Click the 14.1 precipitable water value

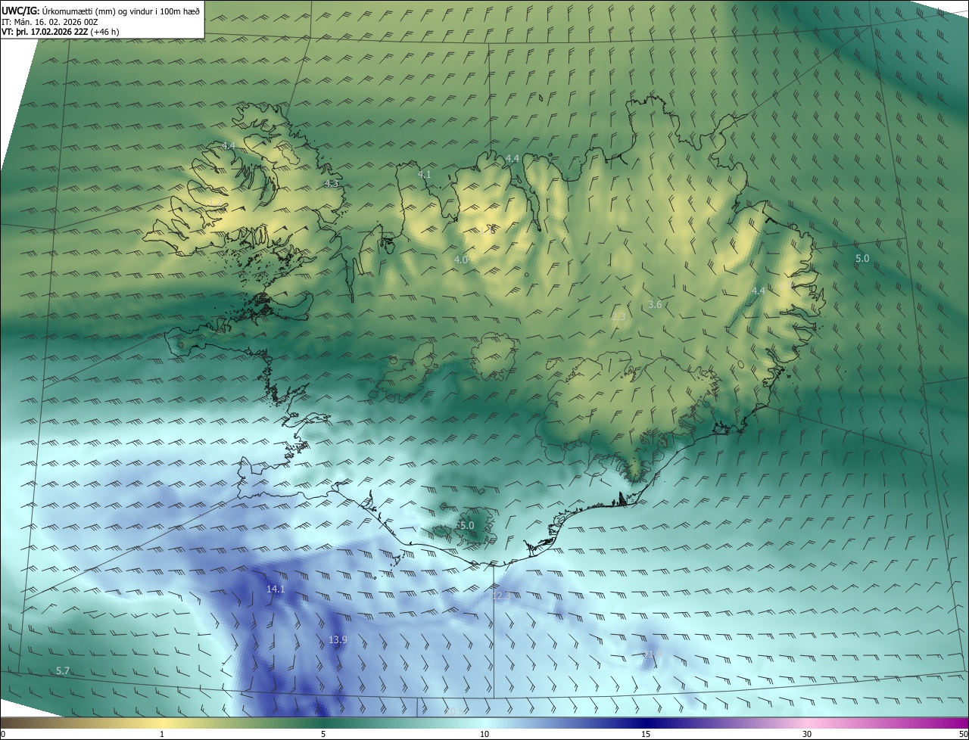[276, 589]
